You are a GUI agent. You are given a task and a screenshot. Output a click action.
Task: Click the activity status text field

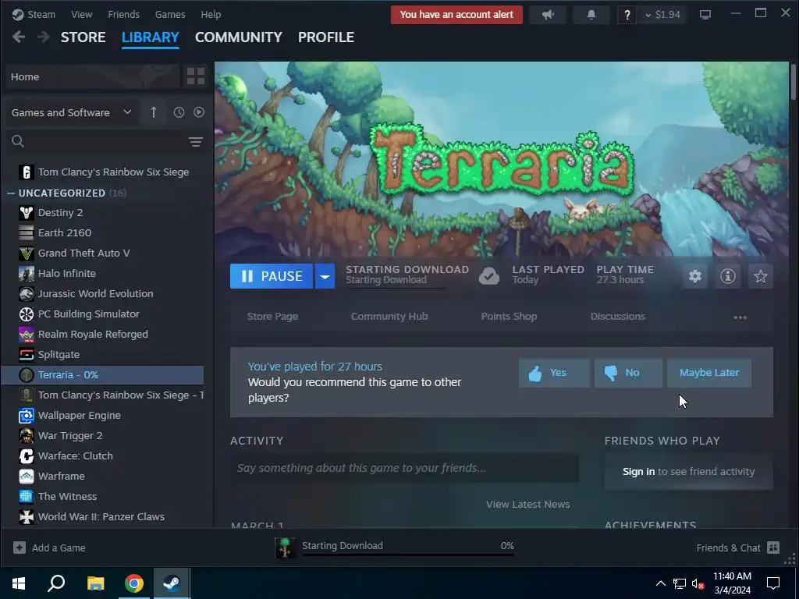405,468
